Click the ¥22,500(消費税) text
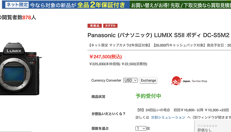The height and width of the screenshot is (132, 231). [x=134, y=64]
